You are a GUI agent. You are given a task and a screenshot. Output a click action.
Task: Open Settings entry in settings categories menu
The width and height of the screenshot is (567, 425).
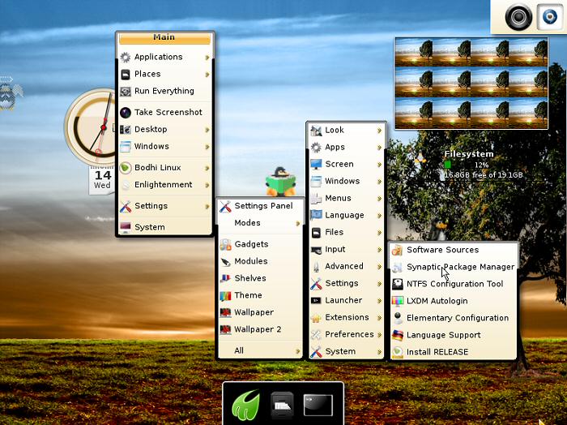pyautogui.click(x=347, y=283)
